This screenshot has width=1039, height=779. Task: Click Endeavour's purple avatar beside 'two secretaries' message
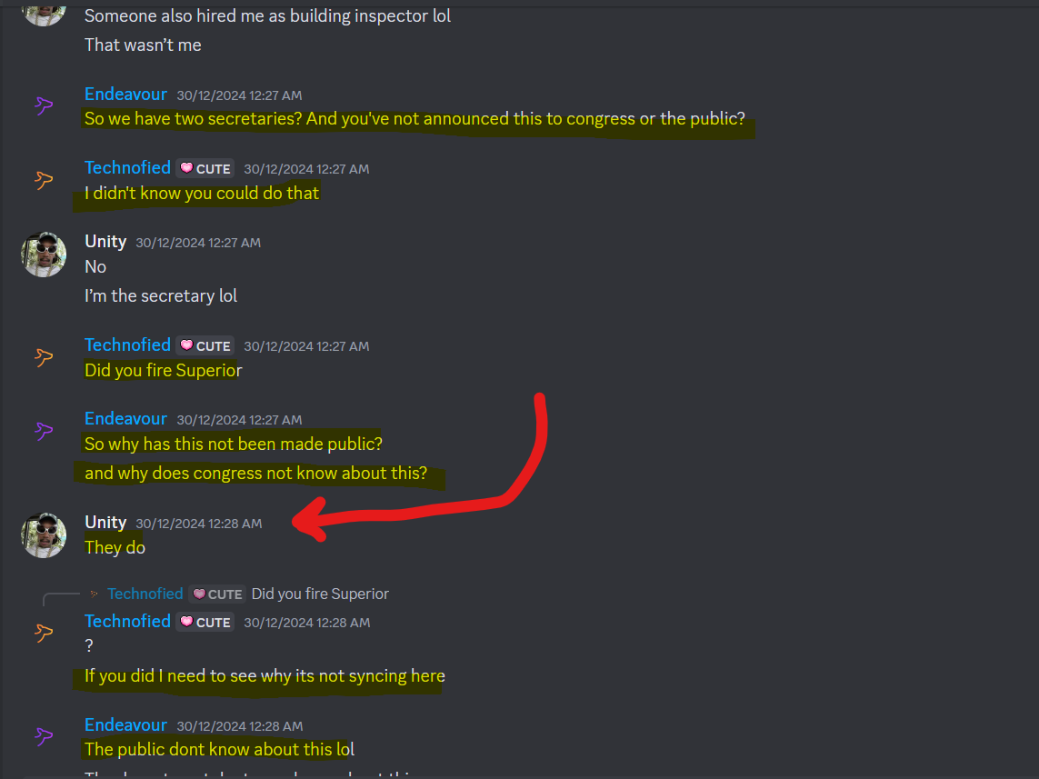pyautogui.click(x=44, y=105)
